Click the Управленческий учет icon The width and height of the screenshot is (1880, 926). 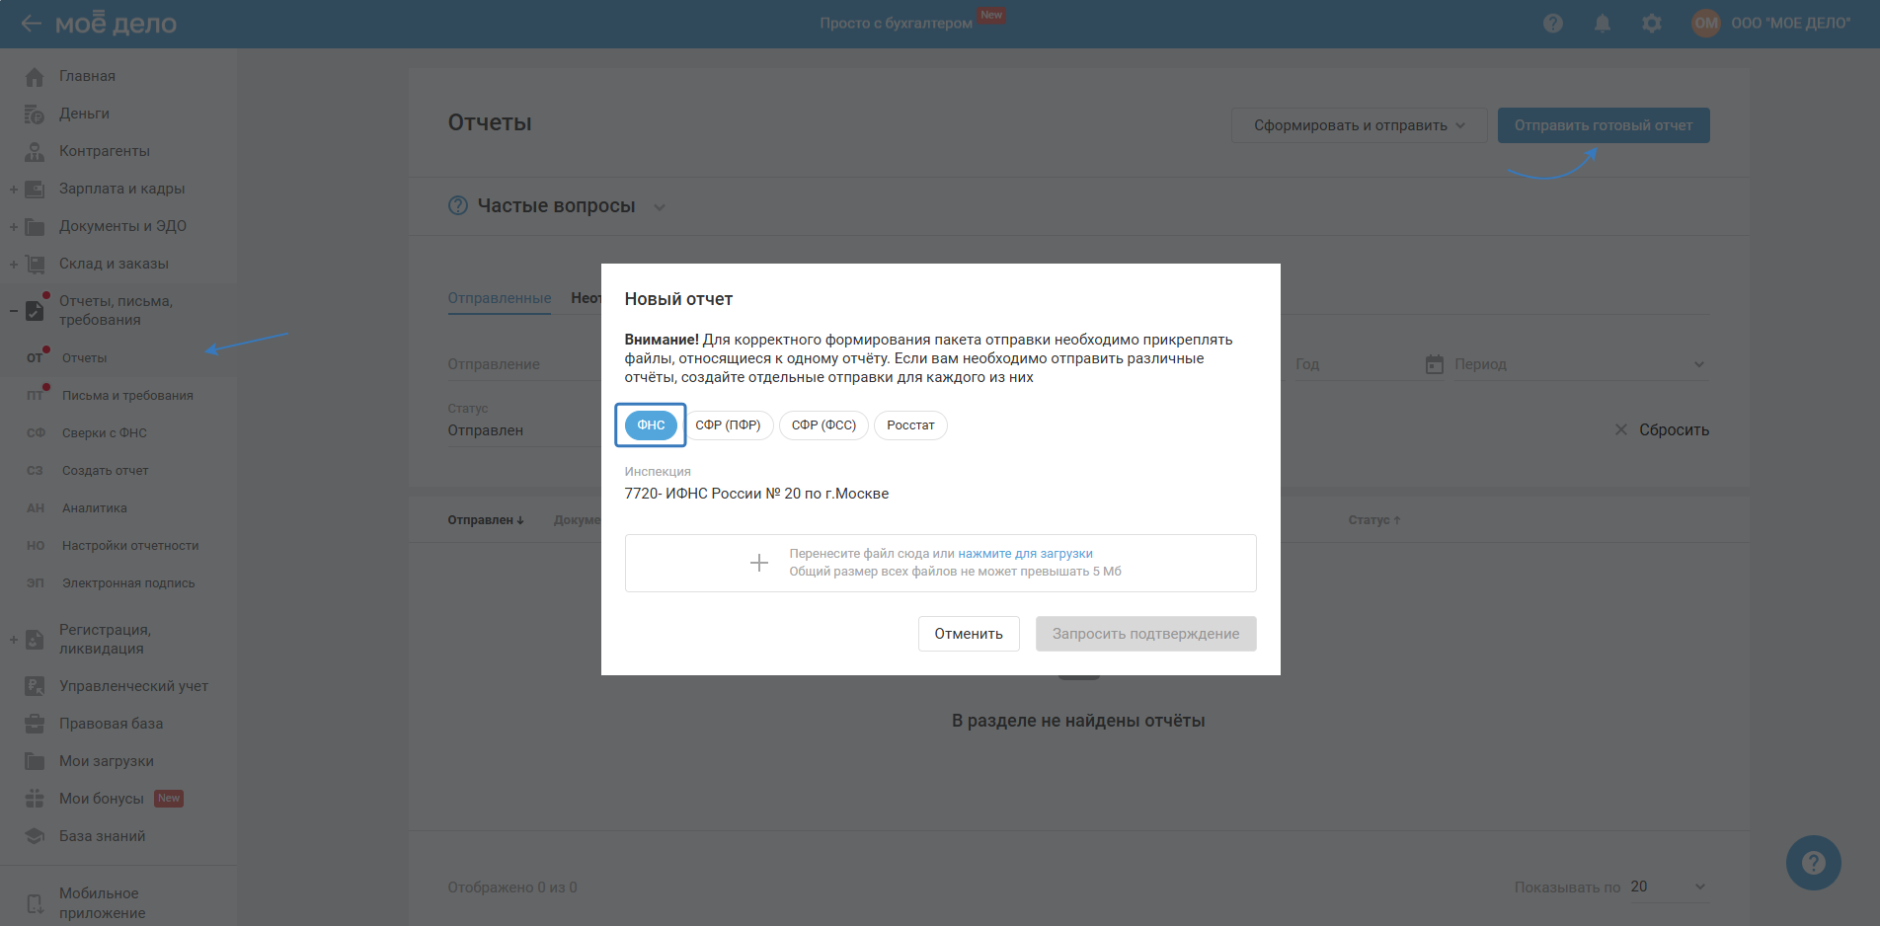coord(35,686)
